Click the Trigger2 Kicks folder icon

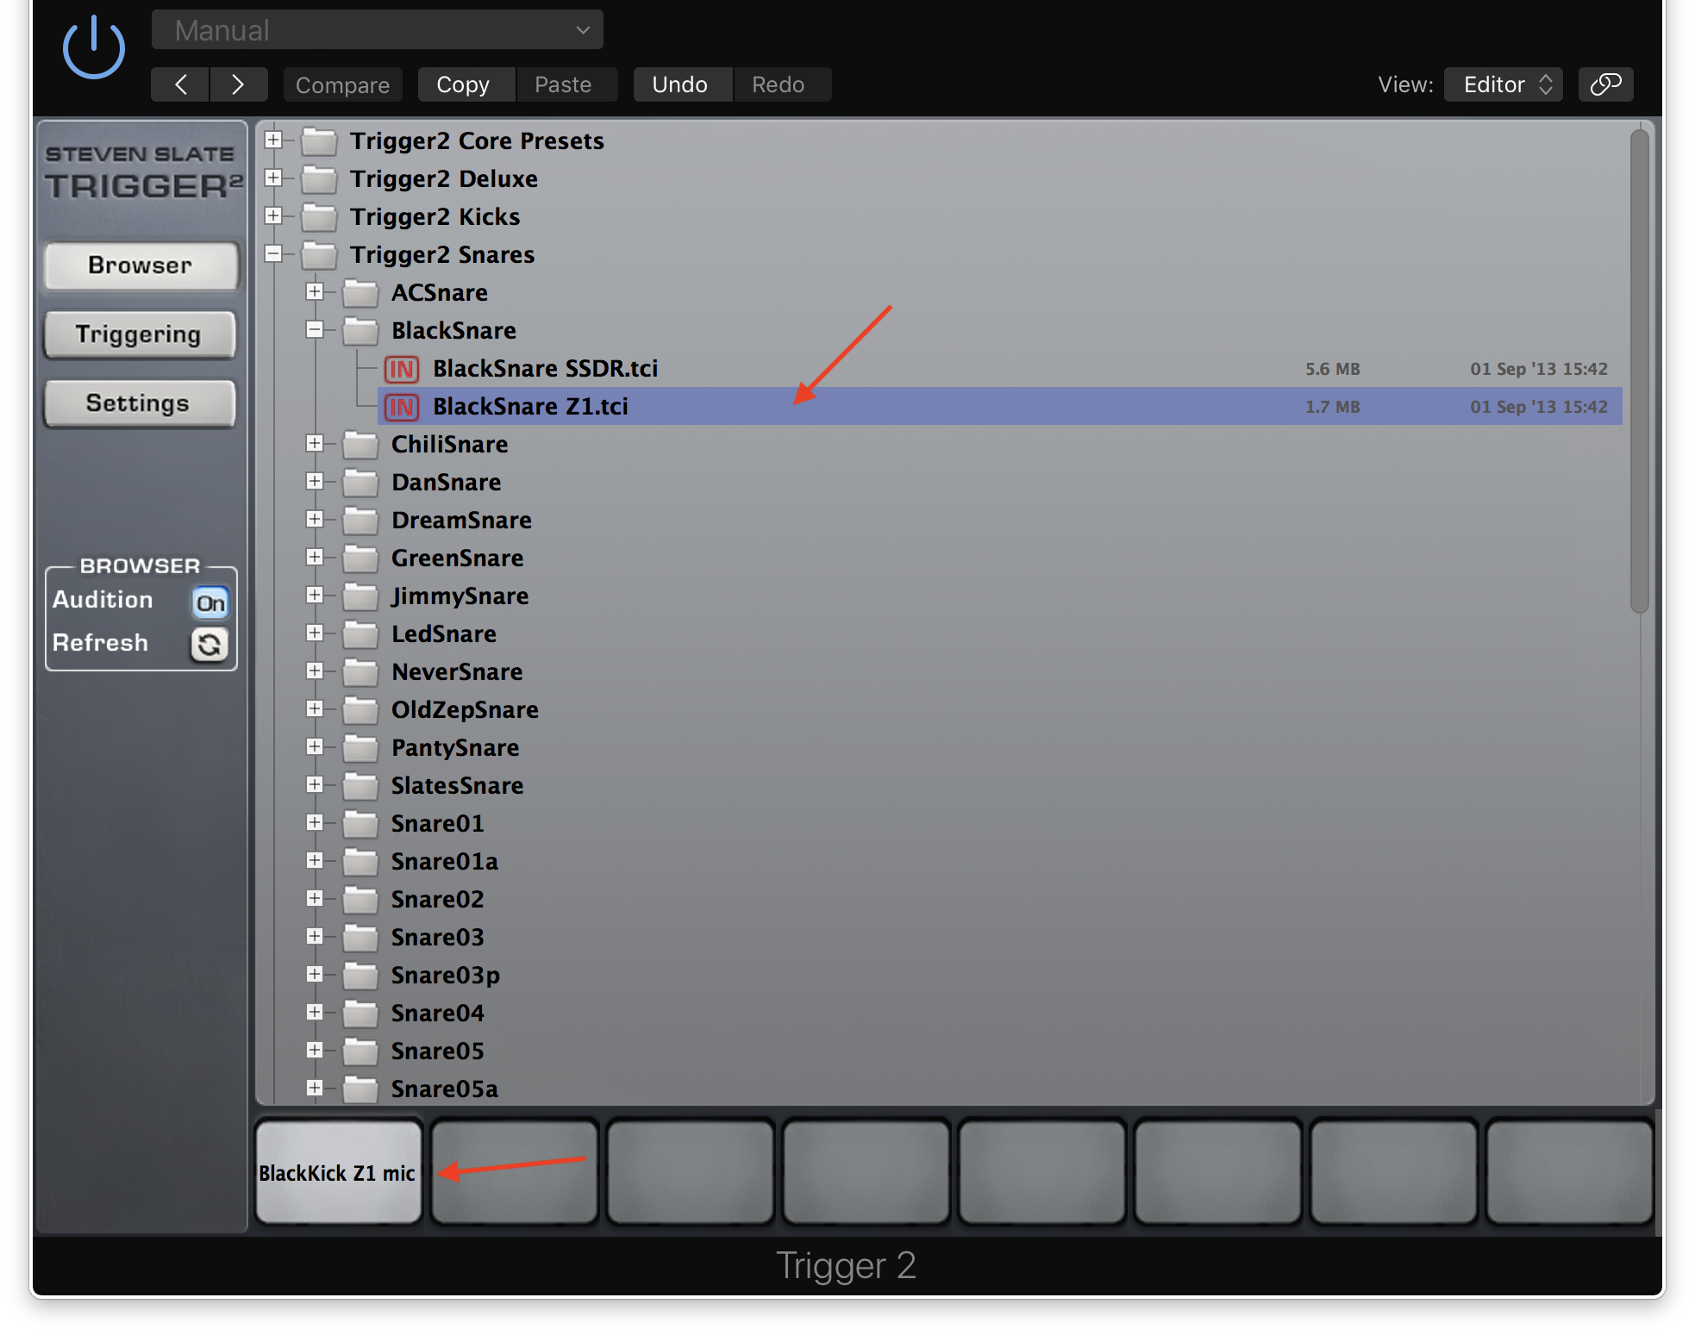point(319,216)
